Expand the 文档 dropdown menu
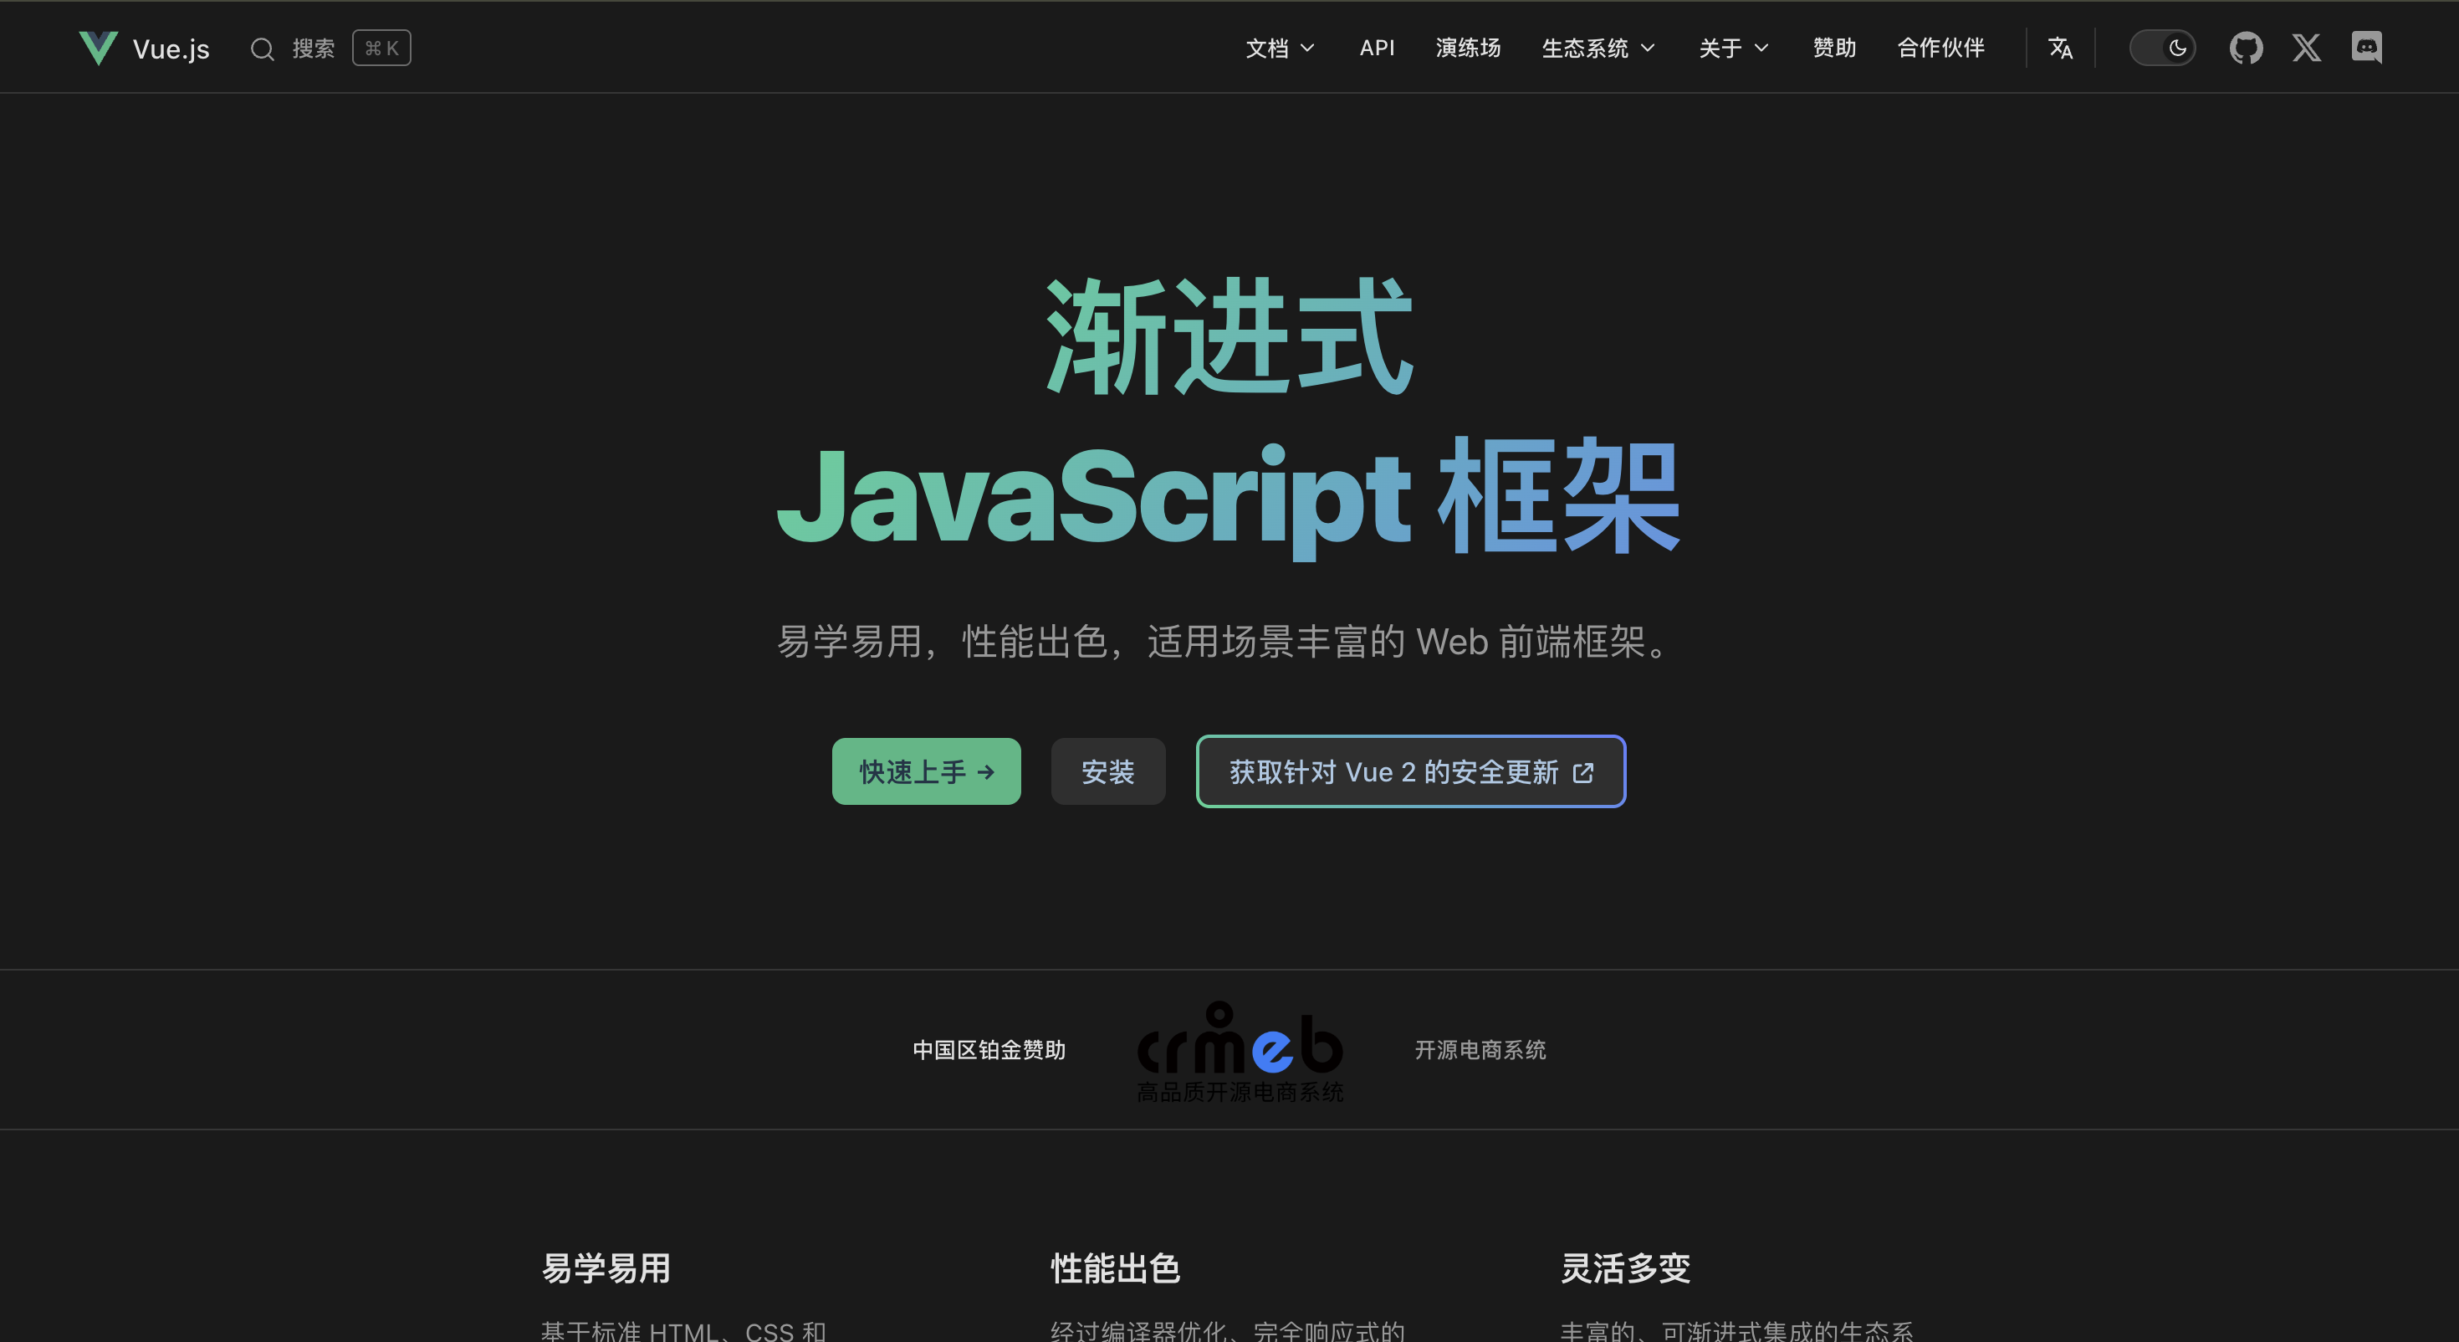The image size is (2459, 1342). (x=1279, y=48)
